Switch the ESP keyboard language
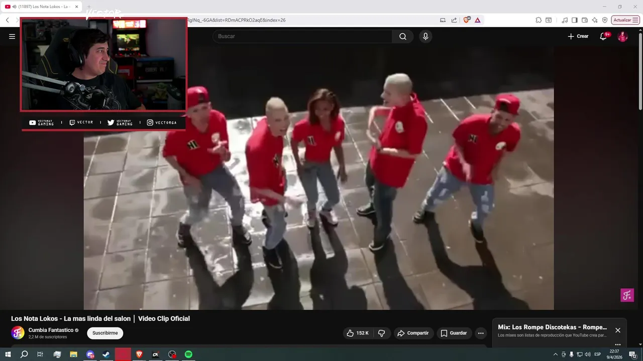This screenshot has width=643, height=361. click(x=598, y=354)
